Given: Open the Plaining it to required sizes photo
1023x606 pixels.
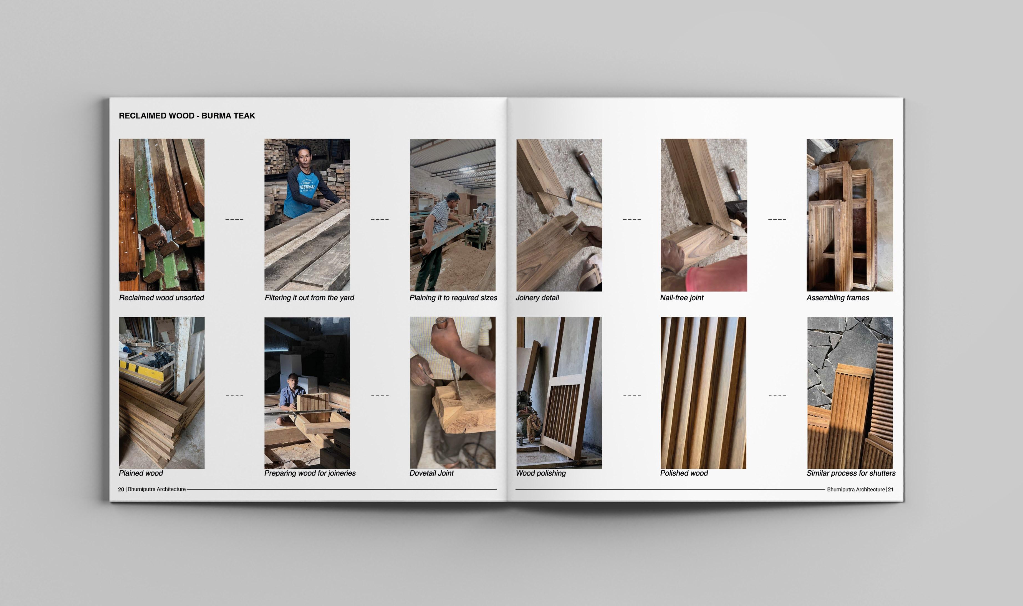Looking at the screenshot, I should click(452, 215).
